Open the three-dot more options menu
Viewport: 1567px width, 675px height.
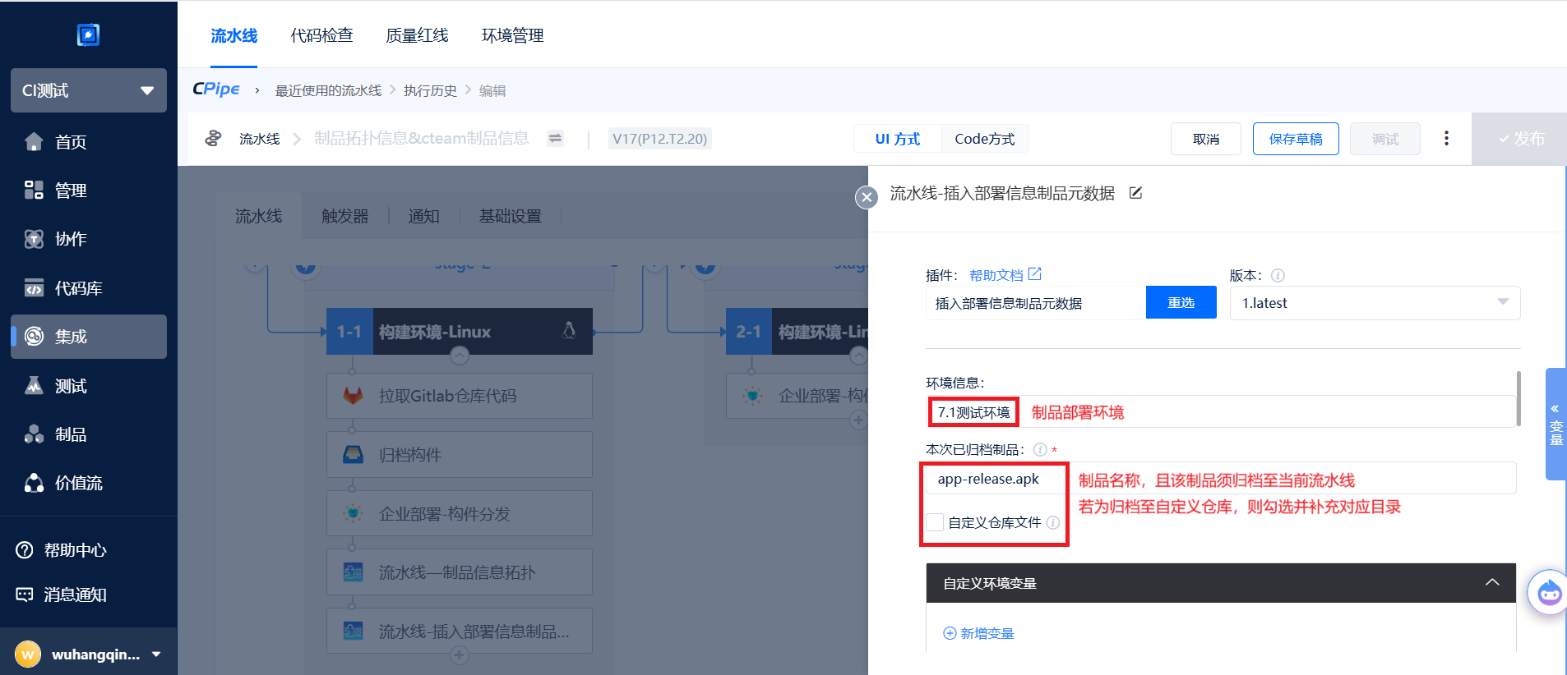[1446, 139]
